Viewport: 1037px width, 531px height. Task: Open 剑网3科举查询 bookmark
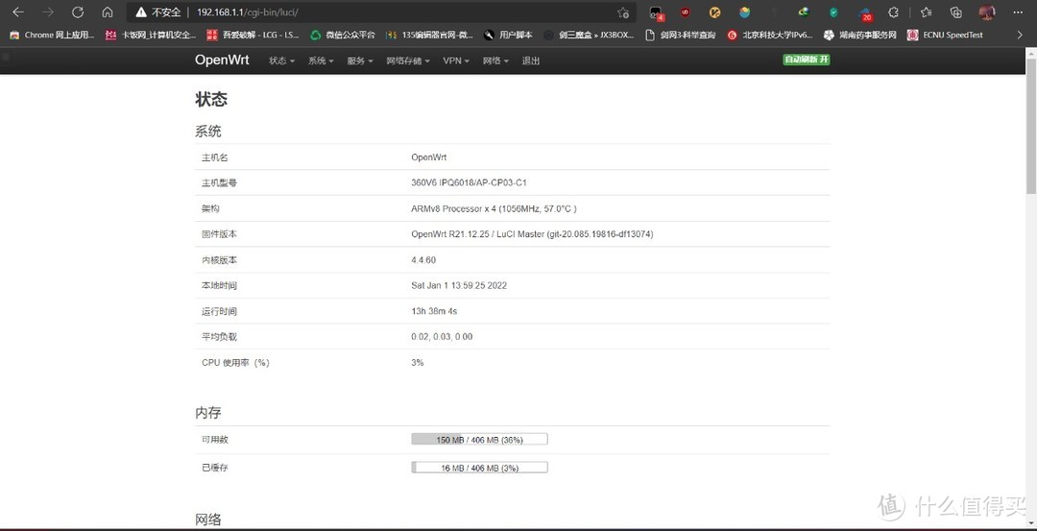[x=680, y=35]
